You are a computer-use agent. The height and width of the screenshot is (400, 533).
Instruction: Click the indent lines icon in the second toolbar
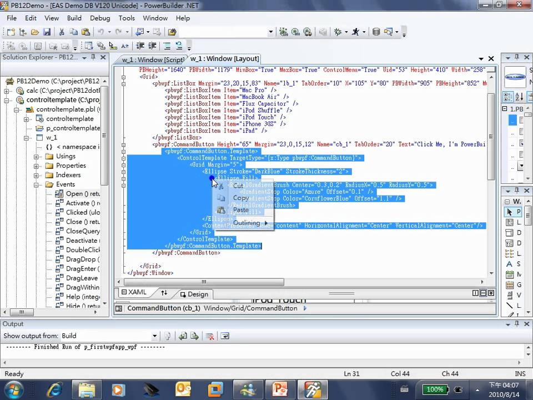[152, 46]
